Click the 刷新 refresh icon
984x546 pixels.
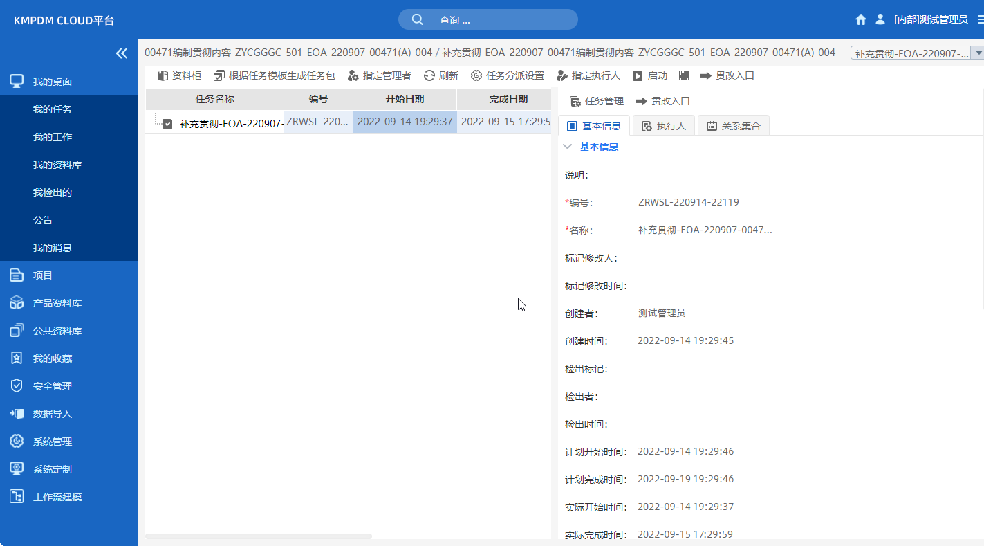pyautogui.click(x=440, y=75)
